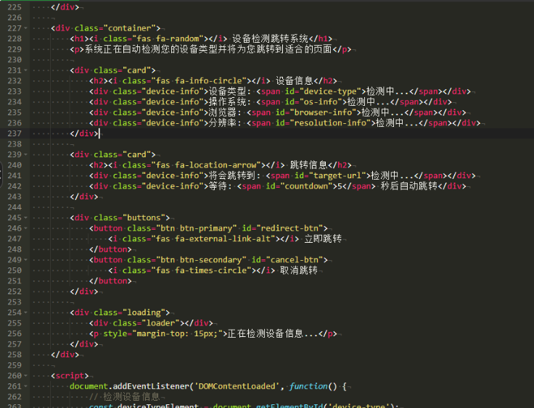Click the 立即跳转 button label text

click(323, 239)
